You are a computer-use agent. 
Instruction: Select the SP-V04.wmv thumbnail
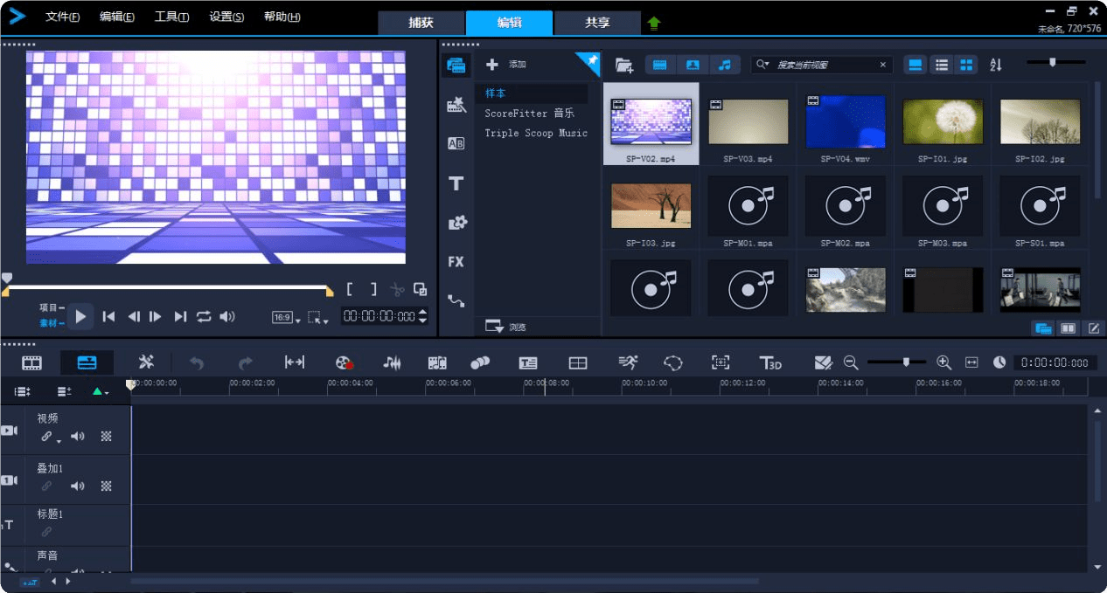point(845,121)
